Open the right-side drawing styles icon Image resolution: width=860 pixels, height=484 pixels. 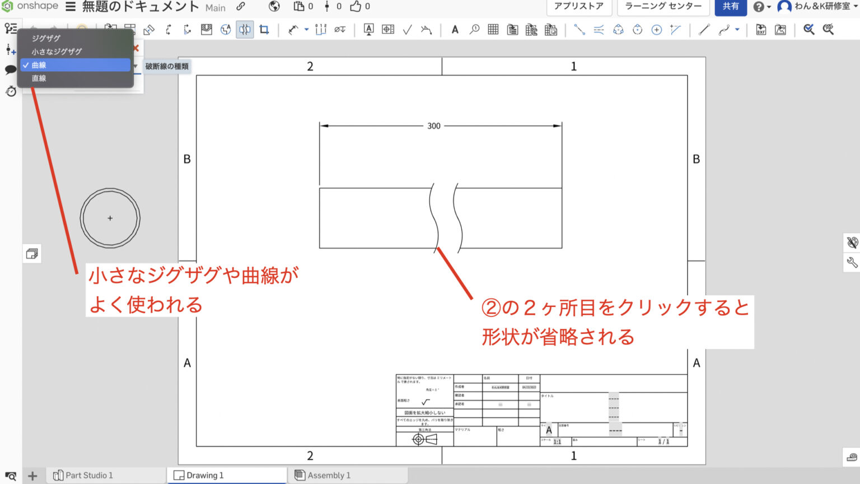coord(852,243)
